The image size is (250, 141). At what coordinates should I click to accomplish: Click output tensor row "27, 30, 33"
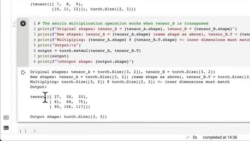[59, 97]
